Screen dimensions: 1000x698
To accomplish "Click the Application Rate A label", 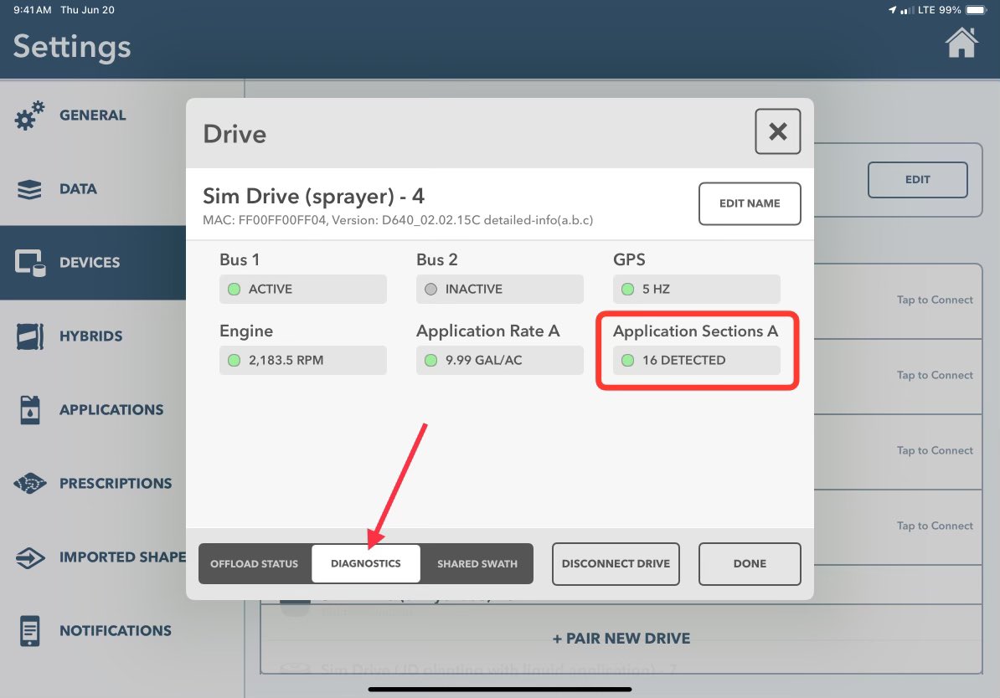I will 488,331.
